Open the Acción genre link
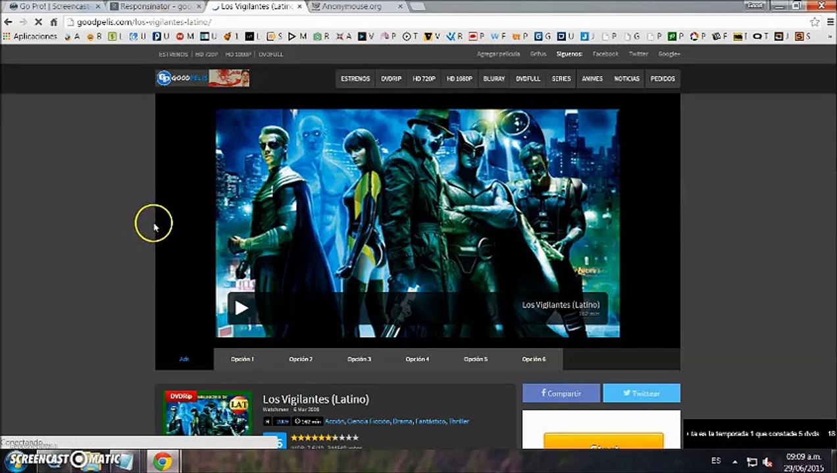Image resolution: width=837 pixels, height=473 pixels. point(334,422)
